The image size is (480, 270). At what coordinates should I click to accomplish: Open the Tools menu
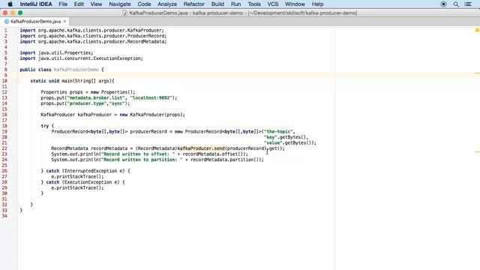[x=254, y=4]
